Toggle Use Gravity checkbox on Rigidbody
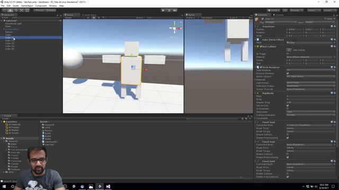Screen dimensions: 339x190 coord(288,106)
